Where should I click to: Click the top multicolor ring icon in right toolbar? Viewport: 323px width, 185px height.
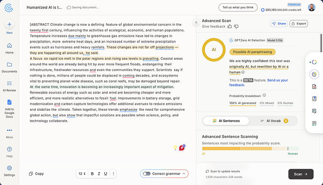[x=314, y=62]
